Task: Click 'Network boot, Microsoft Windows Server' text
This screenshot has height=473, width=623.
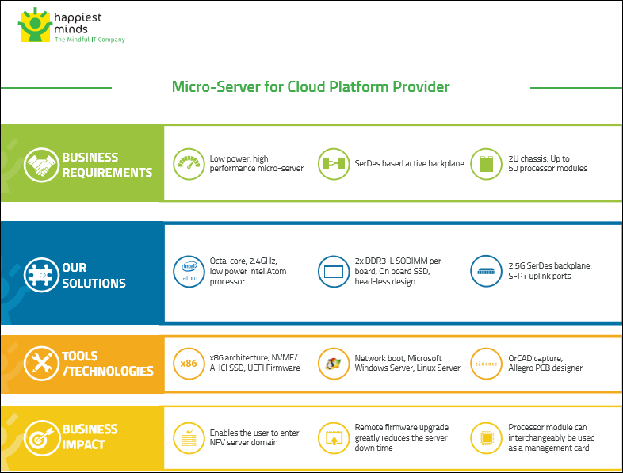Action: tap(407, 363)
